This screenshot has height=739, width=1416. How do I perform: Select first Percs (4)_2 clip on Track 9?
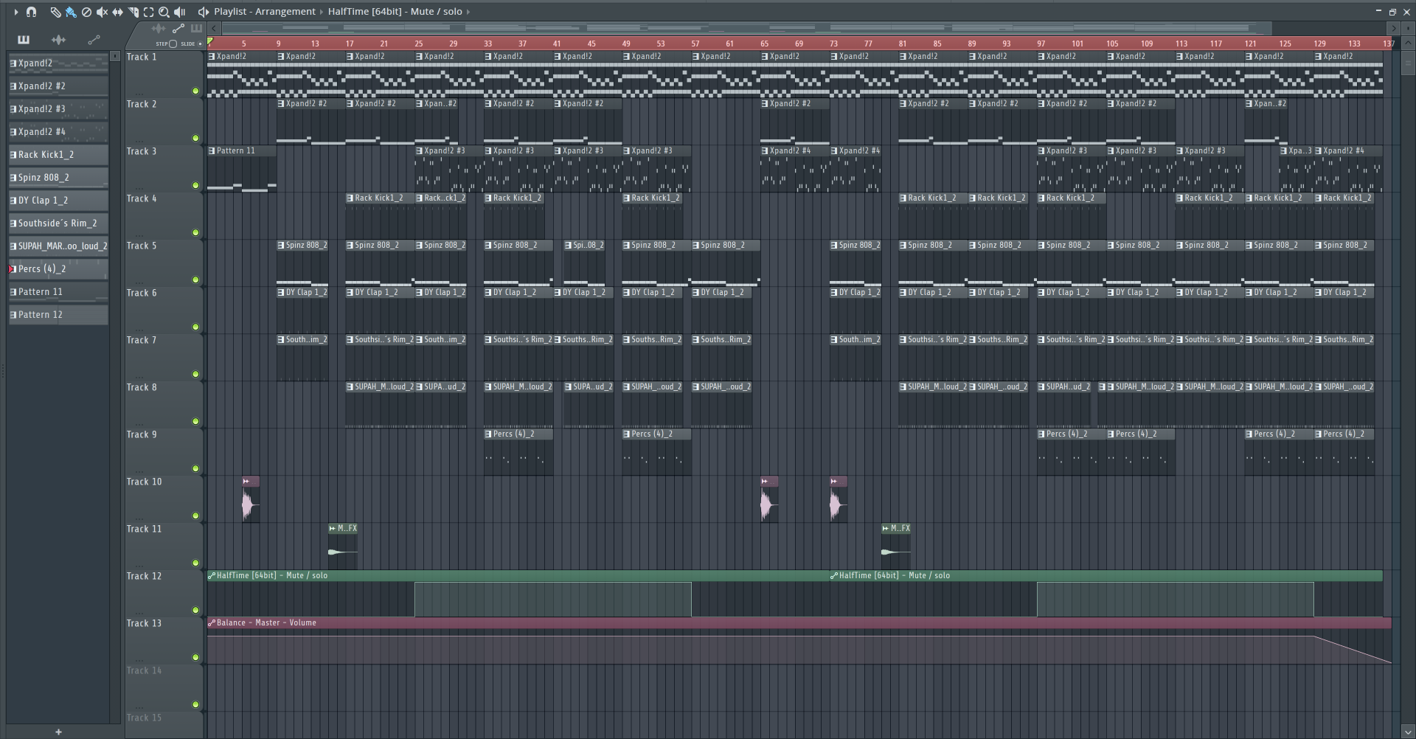click(518, 451)
